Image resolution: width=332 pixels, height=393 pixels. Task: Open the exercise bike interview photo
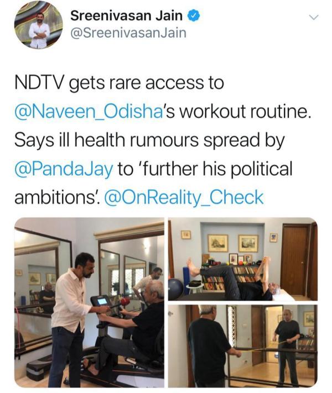tap(89, 302)
